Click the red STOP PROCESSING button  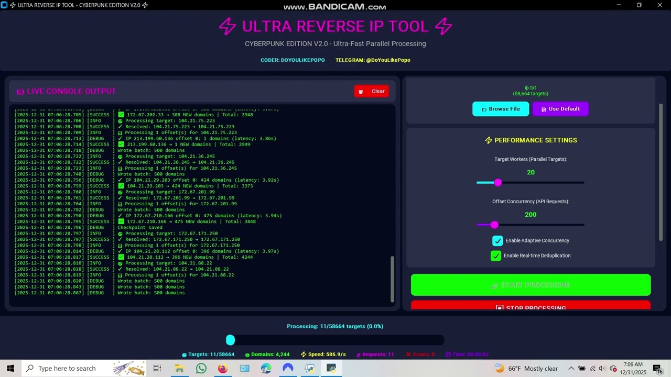point(531,306)
